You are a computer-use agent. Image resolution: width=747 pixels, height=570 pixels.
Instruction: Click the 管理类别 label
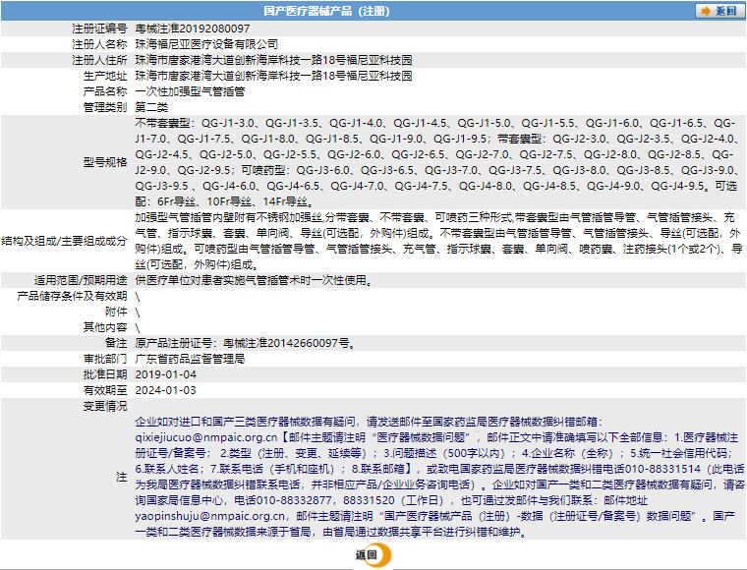click(x=105, y=107)
